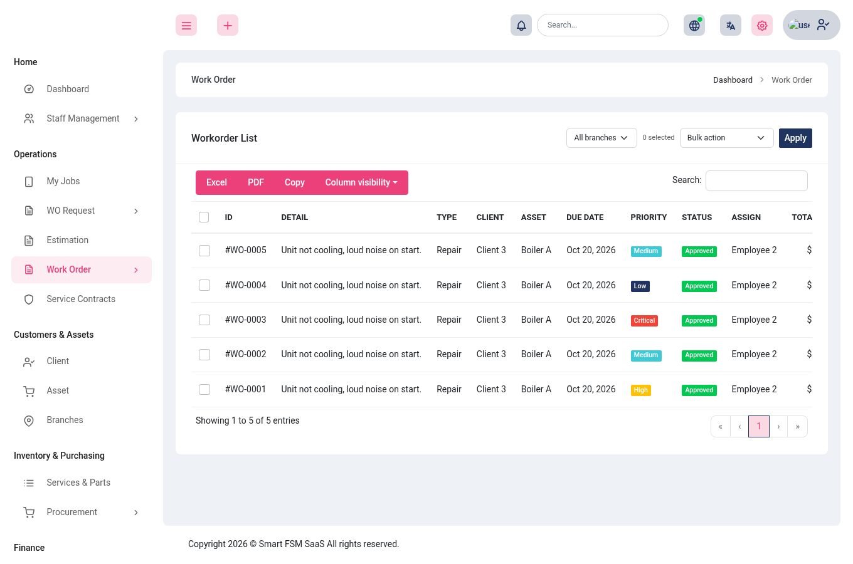Click the Apply button
Viewport: 853px width, 564px height.
pos(795,138)
